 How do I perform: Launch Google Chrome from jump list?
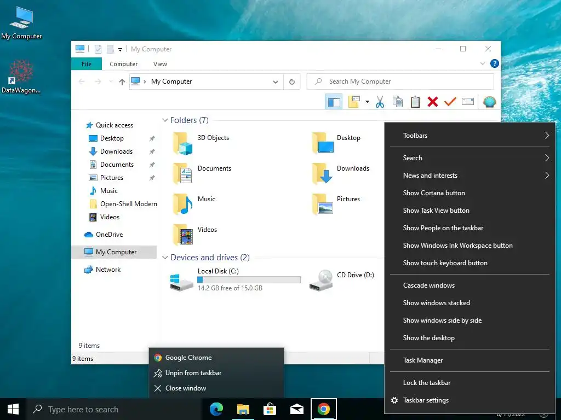pos(216,358)
